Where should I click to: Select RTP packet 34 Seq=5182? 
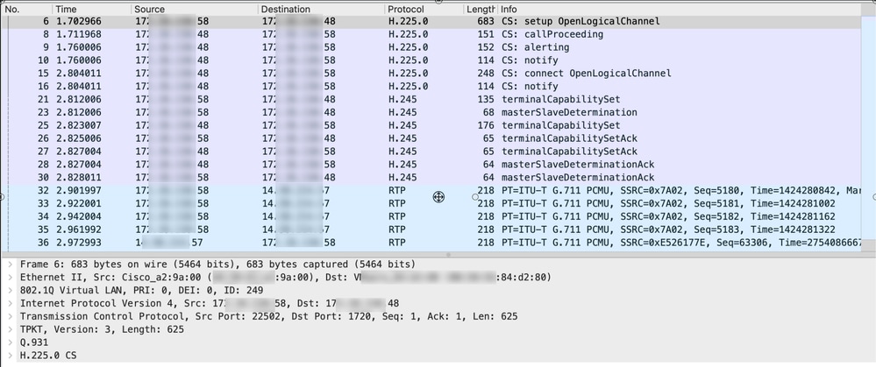(x=431, y=217)
